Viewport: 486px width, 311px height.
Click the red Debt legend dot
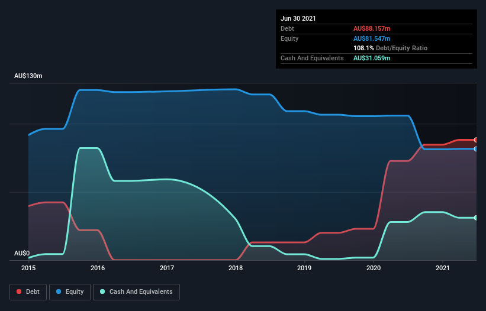(x=19, y=291)
